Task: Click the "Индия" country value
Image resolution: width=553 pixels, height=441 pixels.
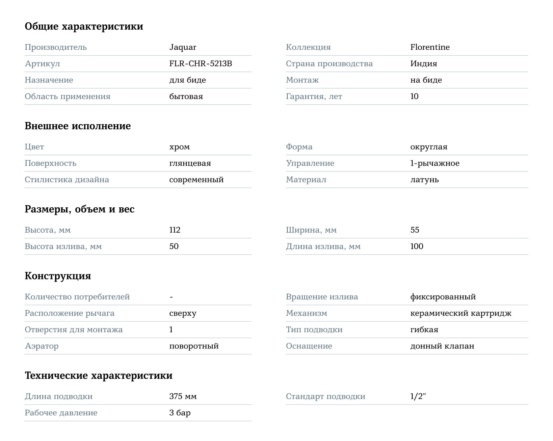Action: 424,64
